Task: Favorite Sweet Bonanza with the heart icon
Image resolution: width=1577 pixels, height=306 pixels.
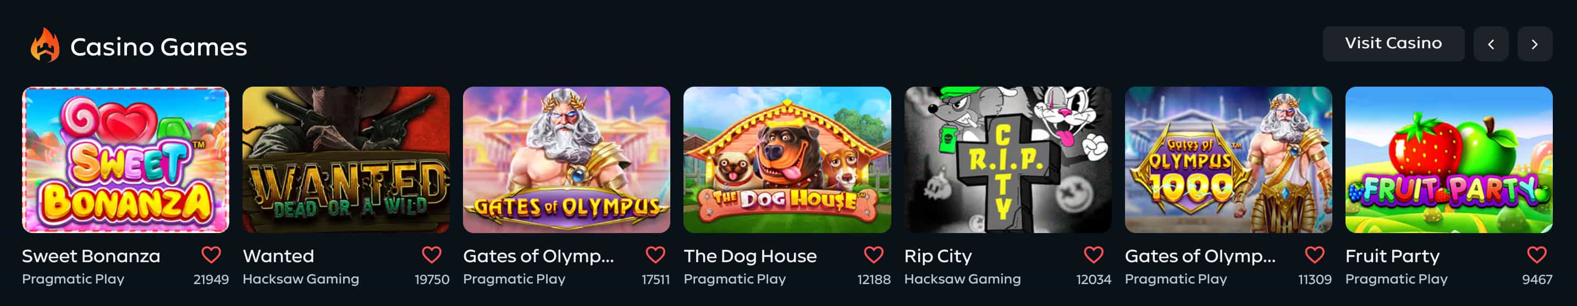Action: (211, 254)
